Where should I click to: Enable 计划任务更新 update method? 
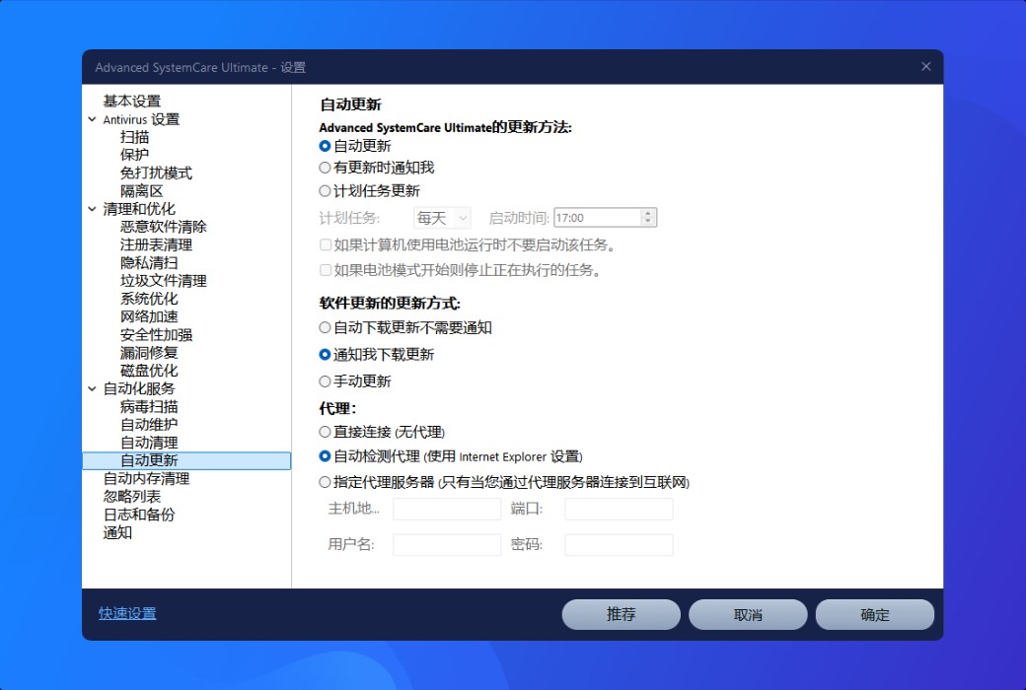325,191
